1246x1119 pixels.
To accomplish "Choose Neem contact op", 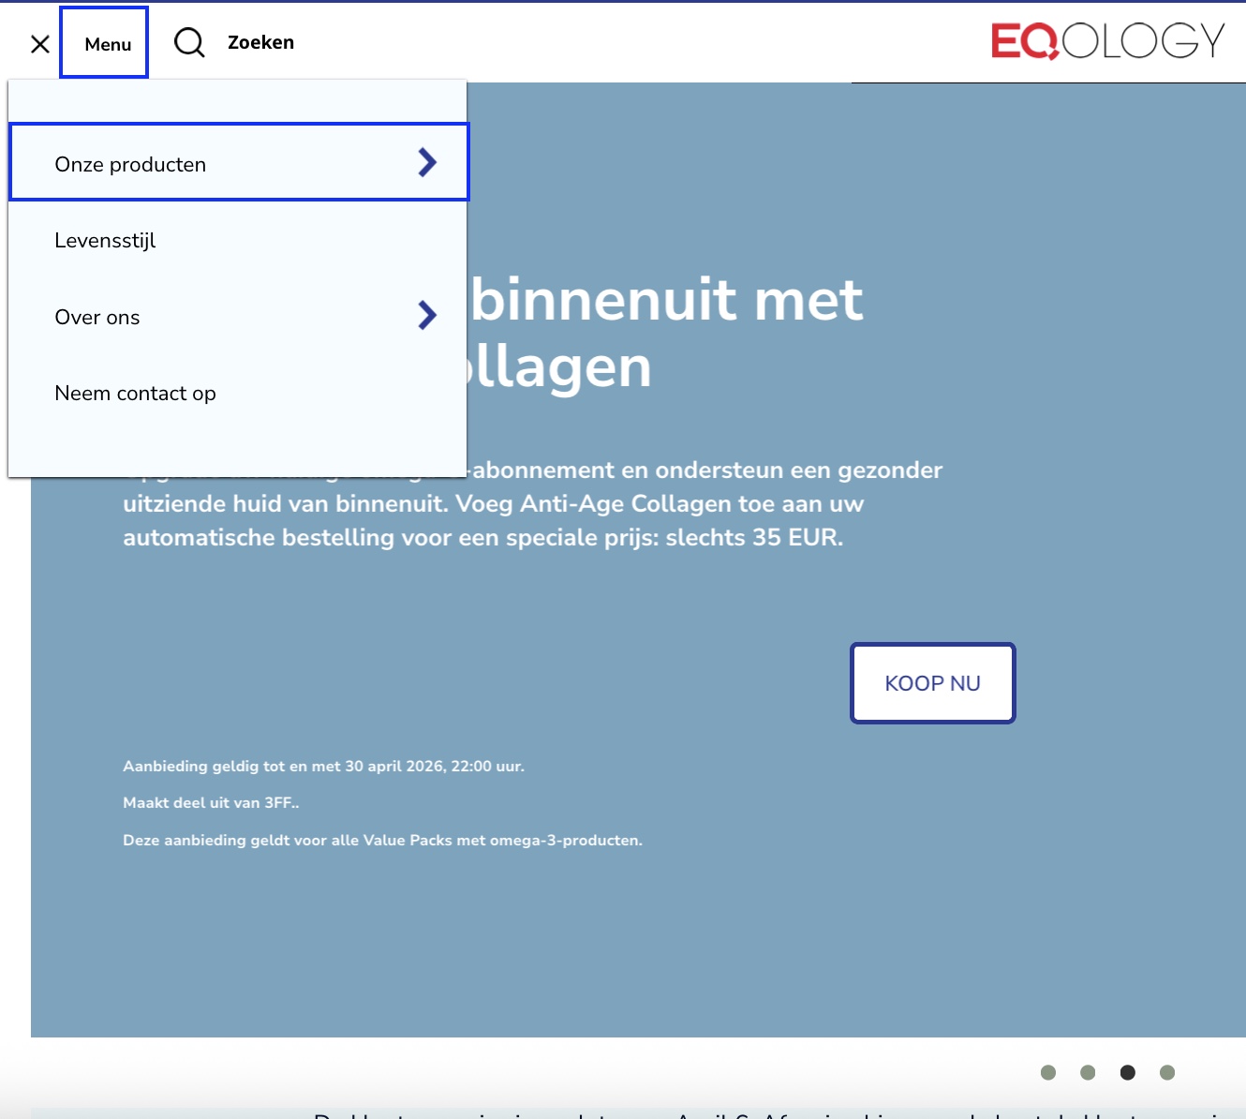I will click(135, 394).
